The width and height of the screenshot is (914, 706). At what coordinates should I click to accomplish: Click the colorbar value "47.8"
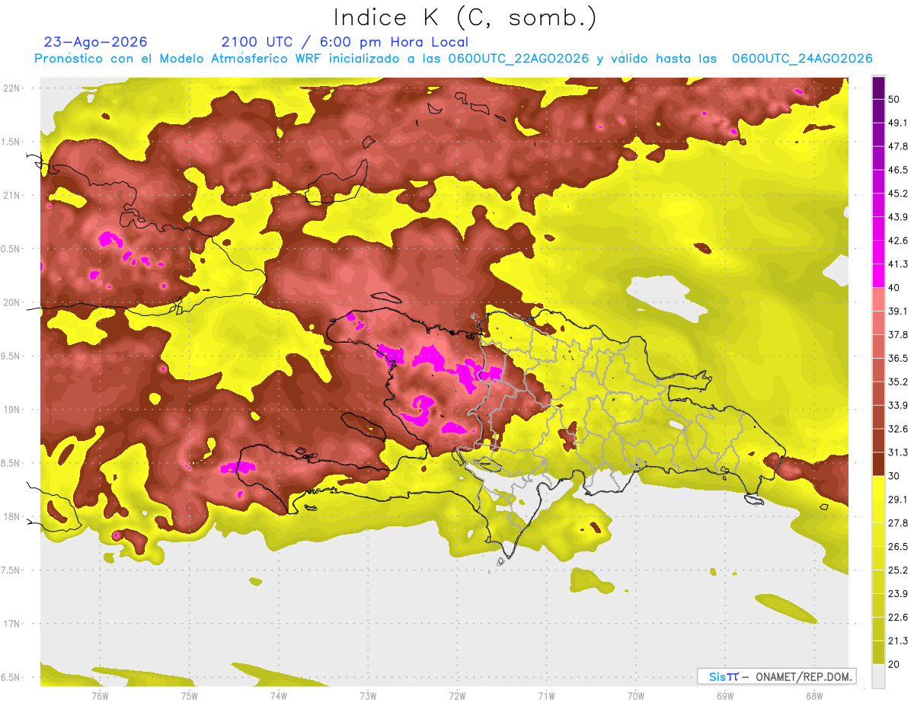(898, 146)
